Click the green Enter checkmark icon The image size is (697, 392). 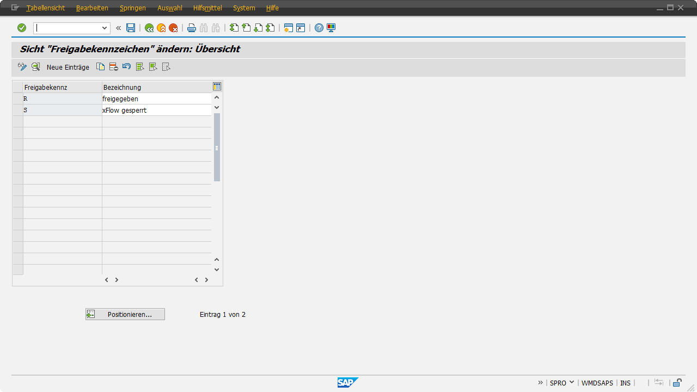click(x=22, y=28)
